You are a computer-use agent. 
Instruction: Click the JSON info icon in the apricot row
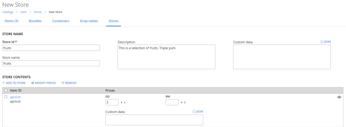pyautogui.click(x=194, y=111)
